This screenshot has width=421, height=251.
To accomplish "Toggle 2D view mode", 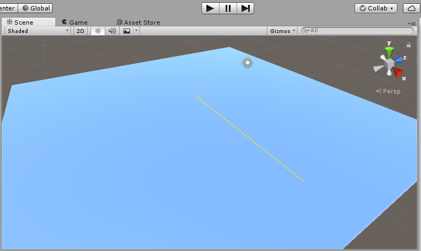I will pos(80,31).
